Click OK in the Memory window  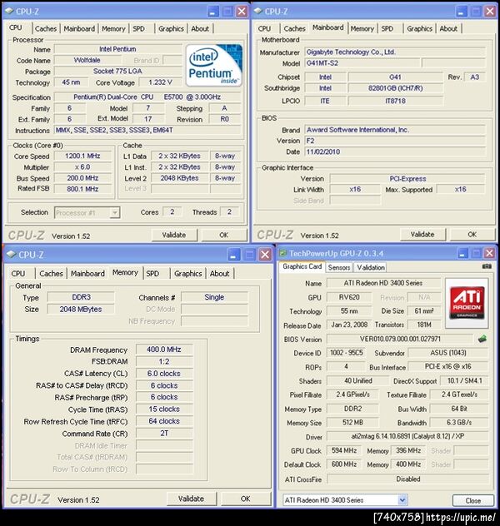pos(246,499)
